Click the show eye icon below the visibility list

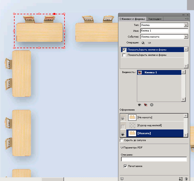click(140, 105)
